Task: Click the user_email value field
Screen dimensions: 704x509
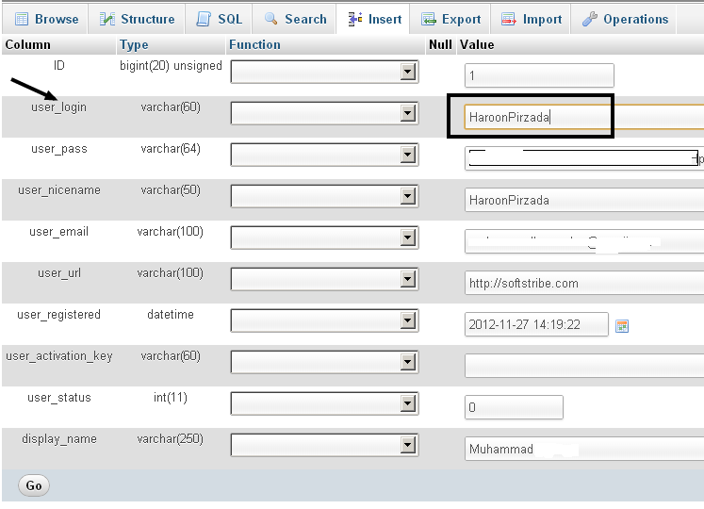Action: pos(584,241)
